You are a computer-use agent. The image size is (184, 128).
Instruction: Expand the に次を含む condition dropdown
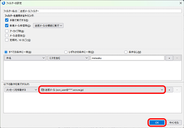(68, 58)
